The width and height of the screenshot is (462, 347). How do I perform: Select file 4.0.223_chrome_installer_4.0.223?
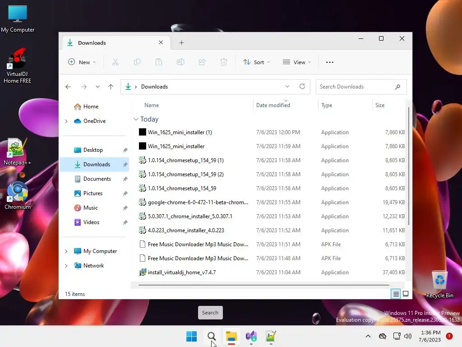click(271, 230)
